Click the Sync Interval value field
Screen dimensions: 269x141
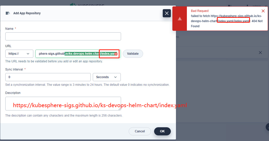[48, 77]
